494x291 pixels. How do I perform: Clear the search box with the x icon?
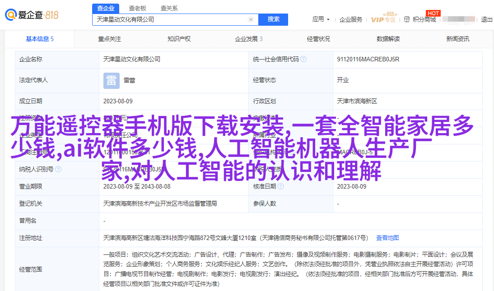point(251,19)
